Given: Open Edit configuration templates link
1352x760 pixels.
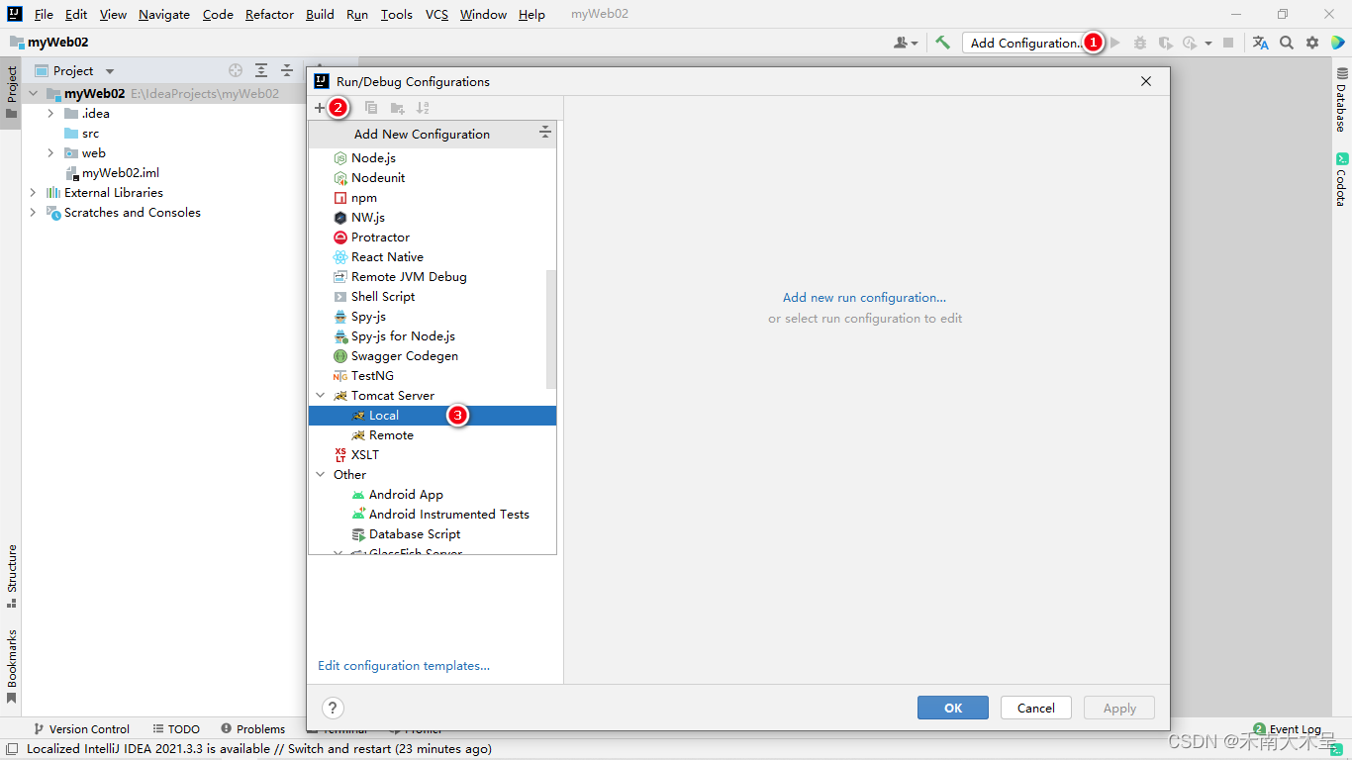Looking at the screenshot, I should (403, 665).
